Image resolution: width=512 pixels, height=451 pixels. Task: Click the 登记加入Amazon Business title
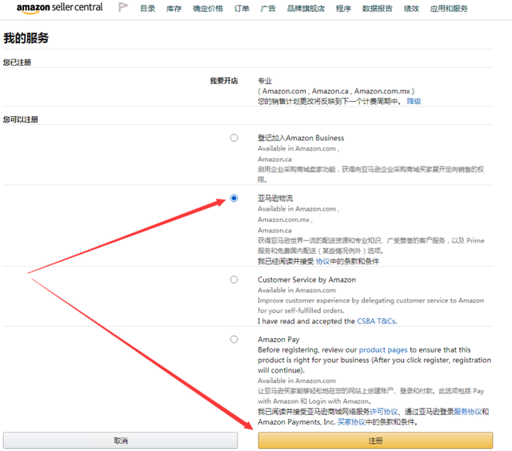[x=301, y=138]
